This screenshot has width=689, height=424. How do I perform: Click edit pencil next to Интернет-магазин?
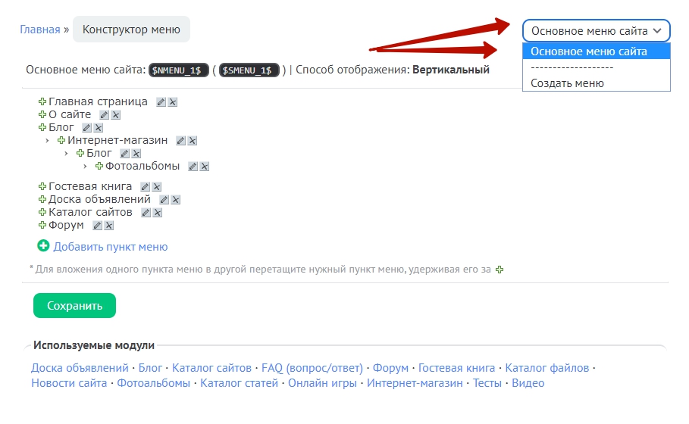click(x=180, y=141)
